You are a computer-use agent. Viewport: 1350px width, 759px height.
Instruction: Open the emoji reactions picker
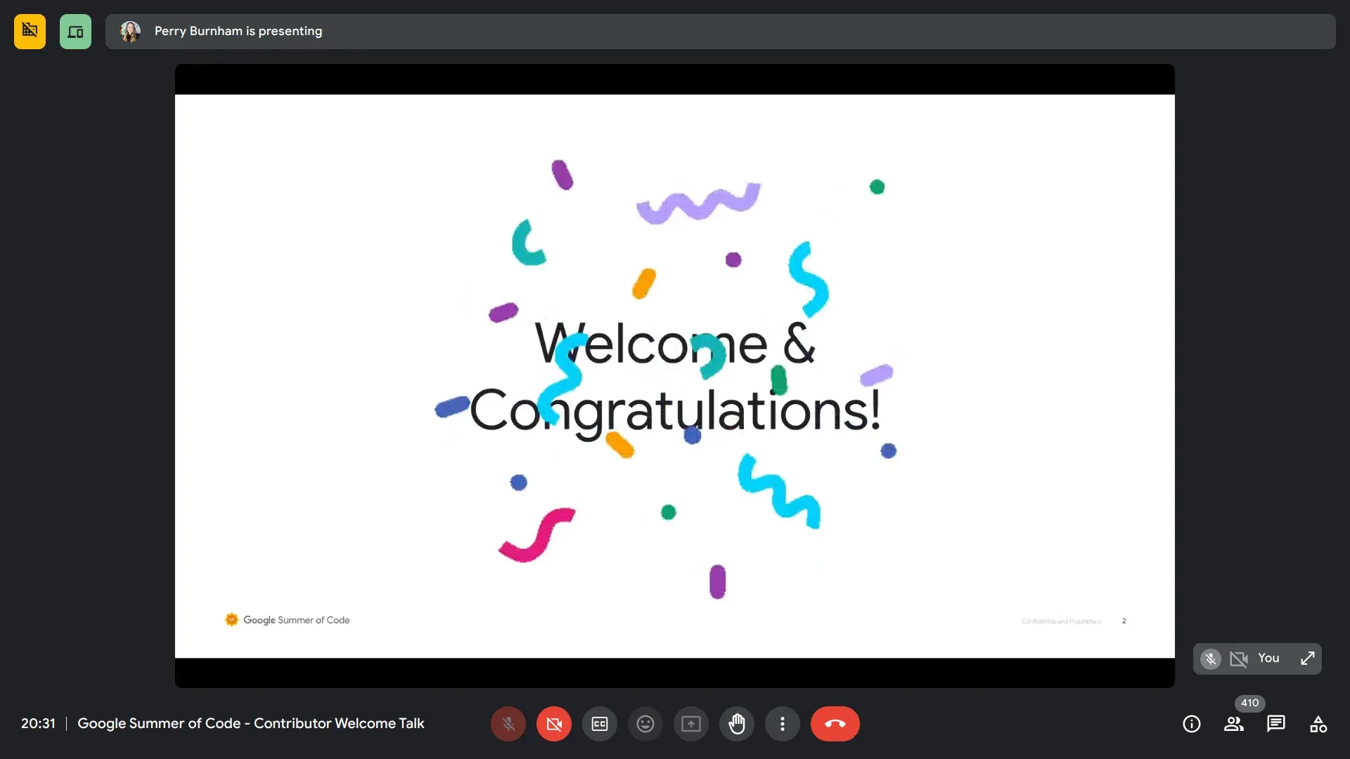(x=645, y=724)
